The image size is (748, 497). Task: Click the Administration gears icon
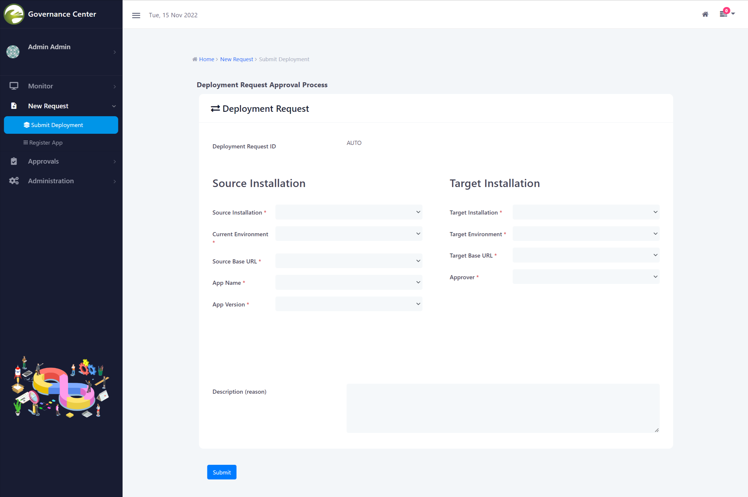[x=14, y=181]
